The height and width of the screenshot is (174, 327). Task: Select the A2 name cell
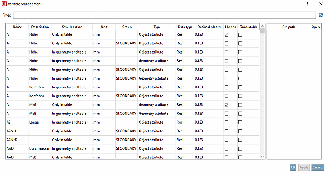pos(17,122)
